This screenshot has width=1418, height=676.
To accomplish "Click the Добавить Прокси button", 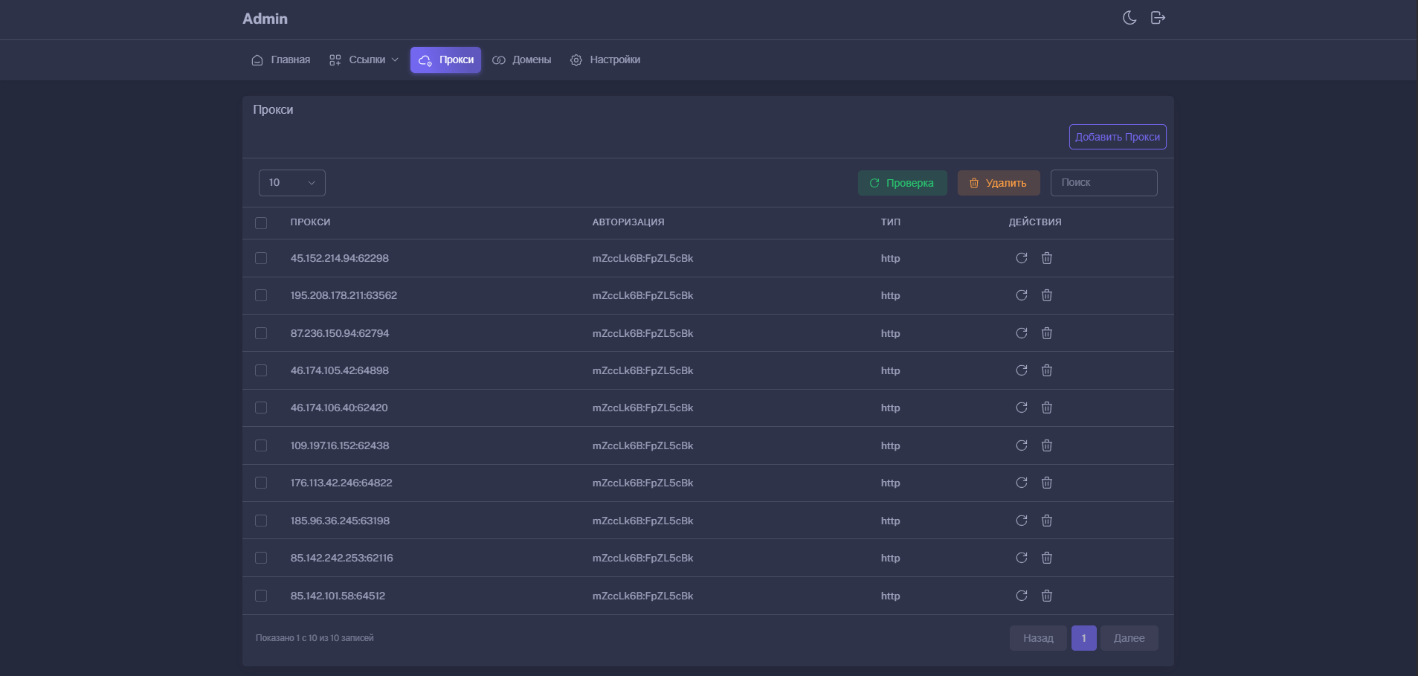I will [1118, 137].
